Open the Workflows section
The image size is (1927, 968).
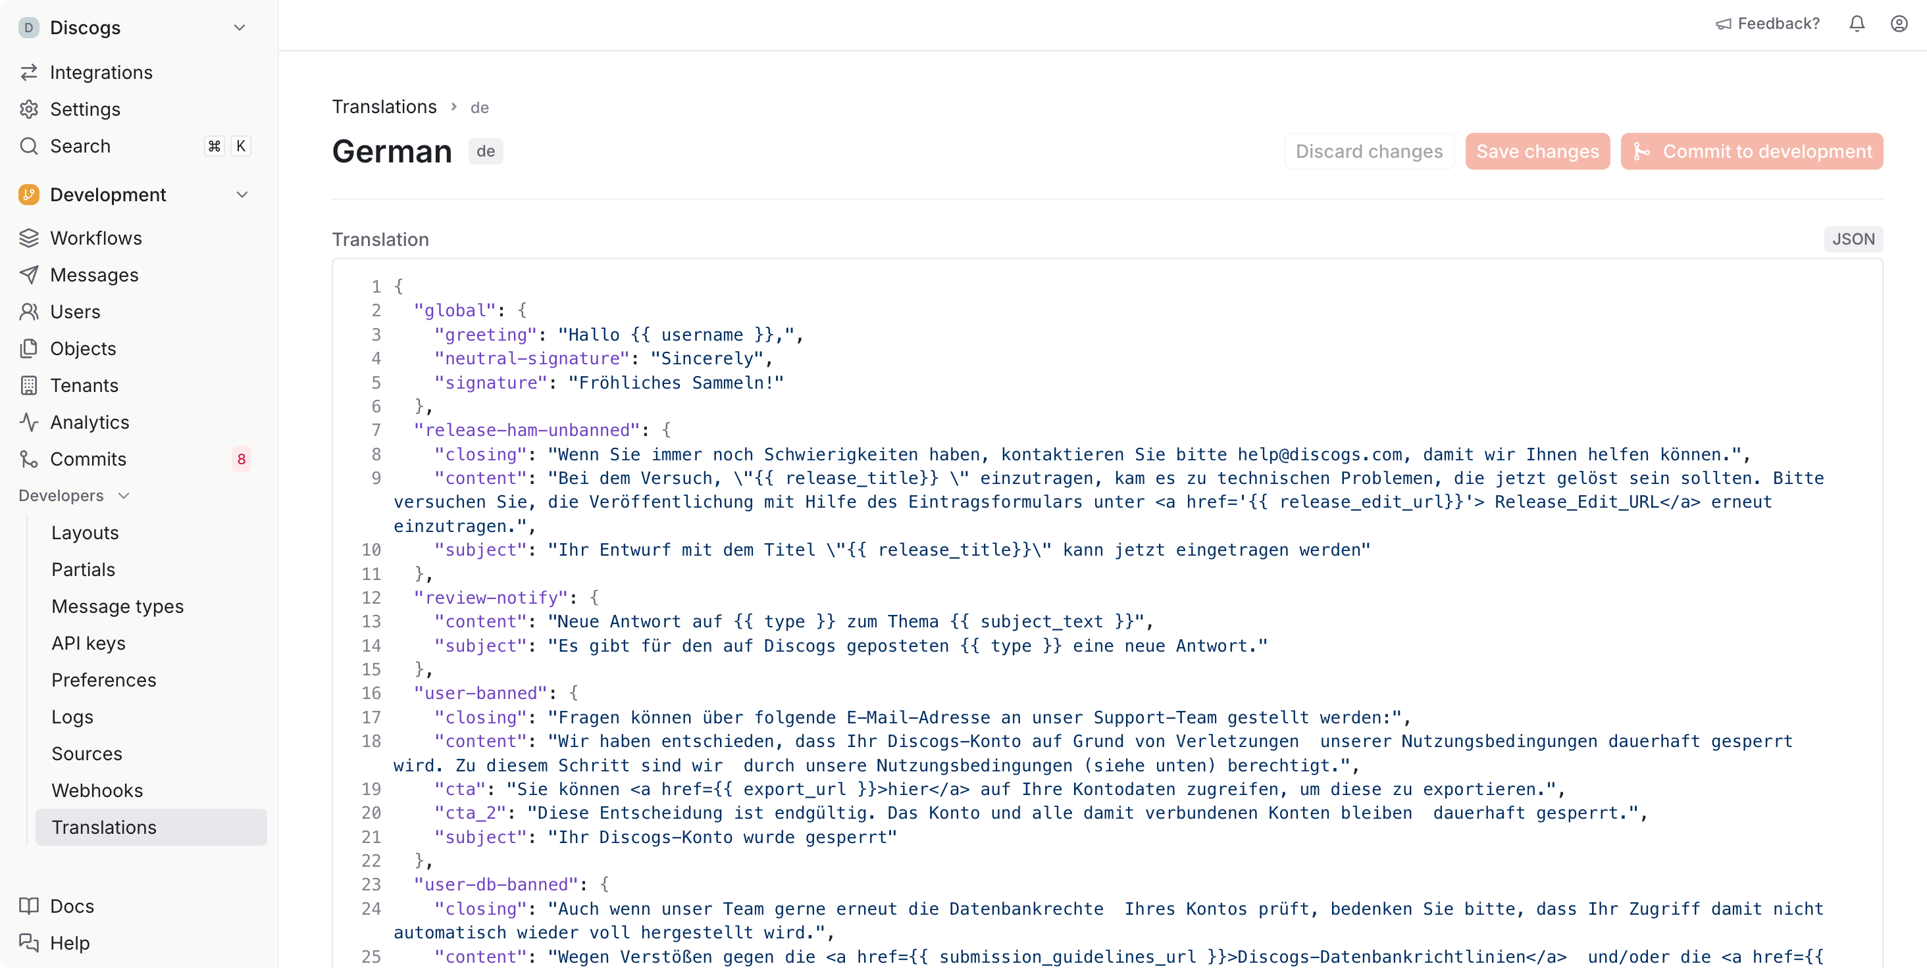coord(95,237)
